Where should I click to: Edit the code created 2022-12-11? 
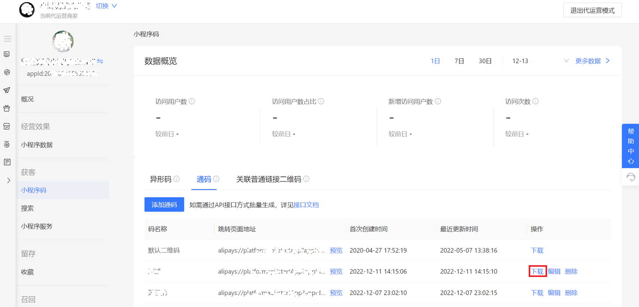(554, 271)
